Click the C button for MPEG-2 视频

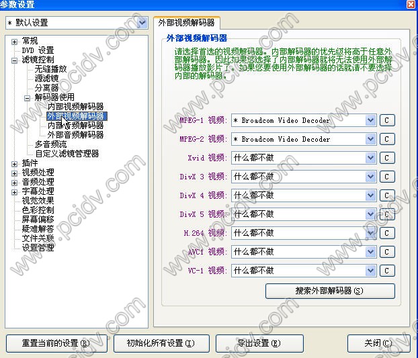coord(387,139)
